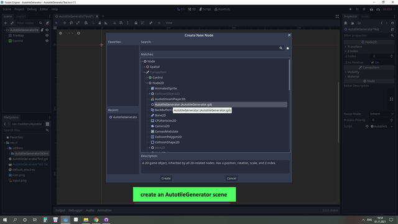Expand the CollisionObject2D category

click(149, 94)
